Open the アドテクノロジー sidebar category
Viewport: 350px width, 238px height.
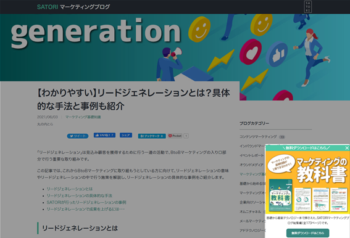point(252,230)
